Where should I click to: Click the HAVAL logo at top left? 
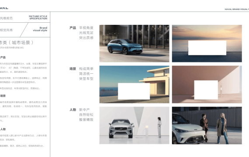pyautogui.click(x=4, y=8)
